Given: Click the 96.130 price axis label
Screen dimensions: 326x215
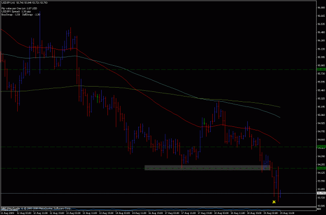Looking at the screenshot, I should [x=321, y=49].
